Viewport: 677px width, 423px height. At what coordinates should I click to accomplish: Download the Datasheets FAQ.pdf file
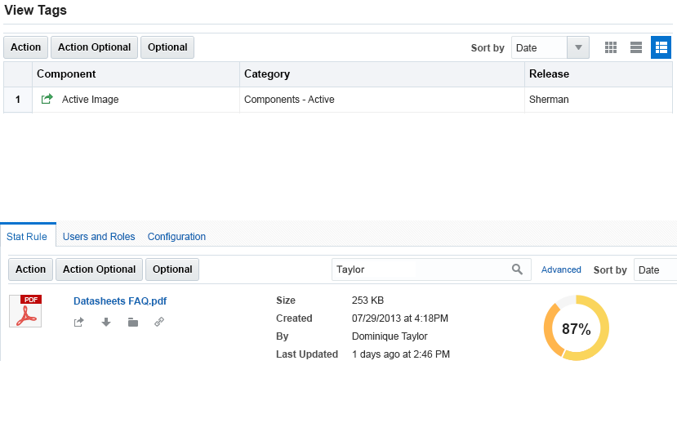pyautogui.click(x=106, y=323)
